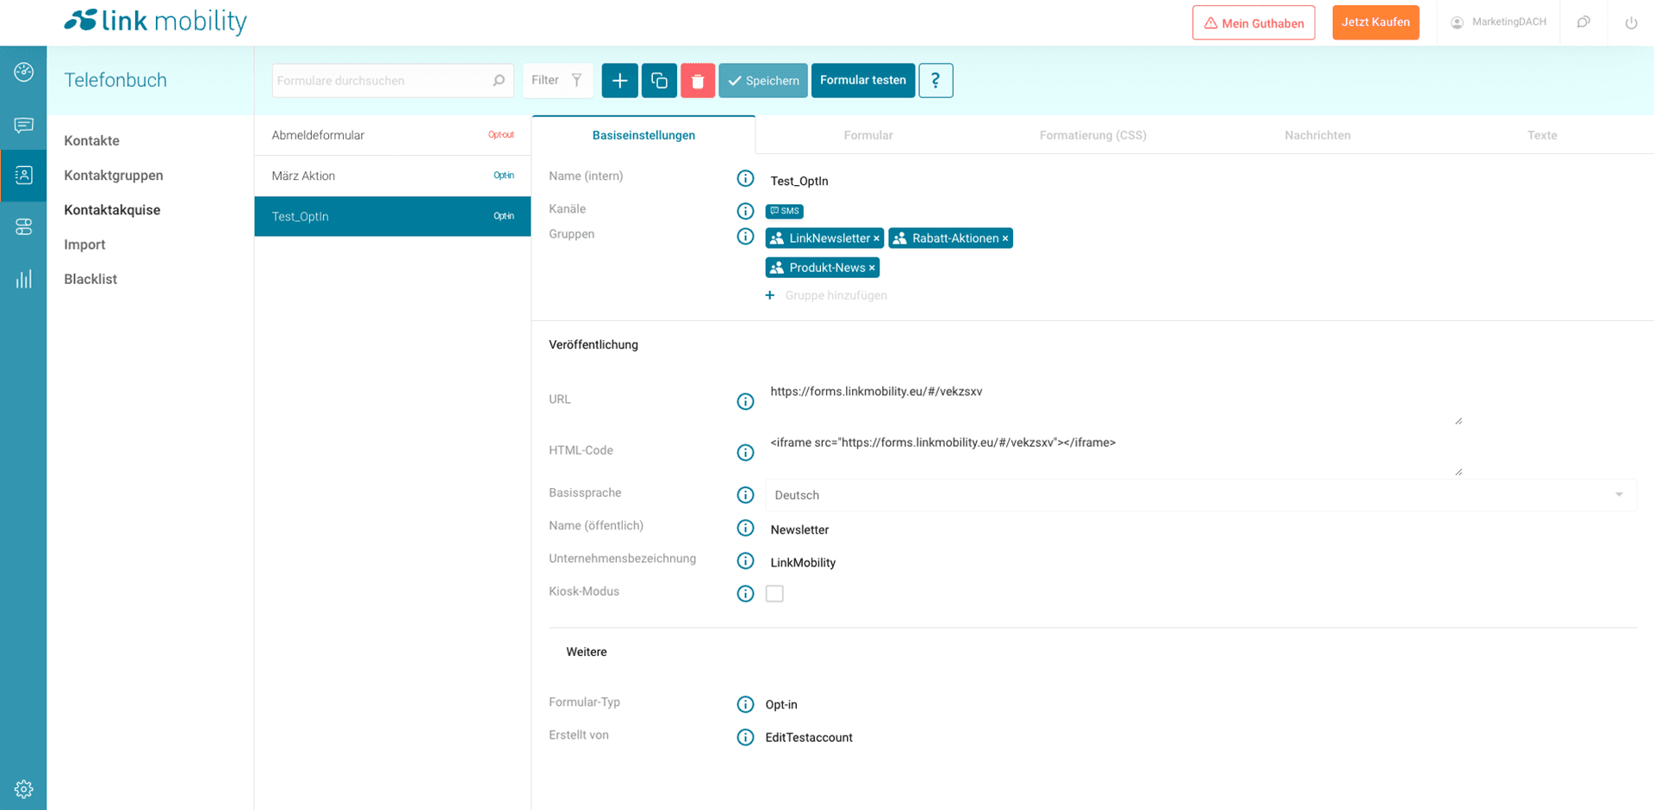
Task: Open help with the question mark icon
Action: pyautogui.click(x=936, y=81)
